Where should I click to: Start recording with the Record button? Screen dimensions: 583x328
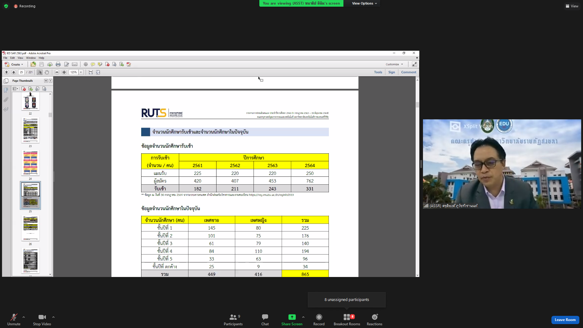[319, 320]
